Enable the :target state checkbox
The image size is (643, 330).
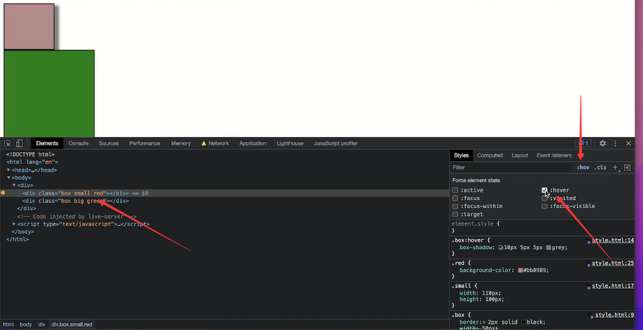point(455,214)
